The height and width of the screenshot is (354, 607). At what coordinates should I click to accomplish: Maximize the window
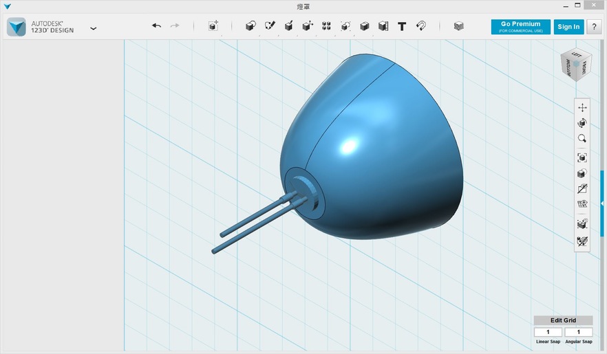[x=577, y=5]
